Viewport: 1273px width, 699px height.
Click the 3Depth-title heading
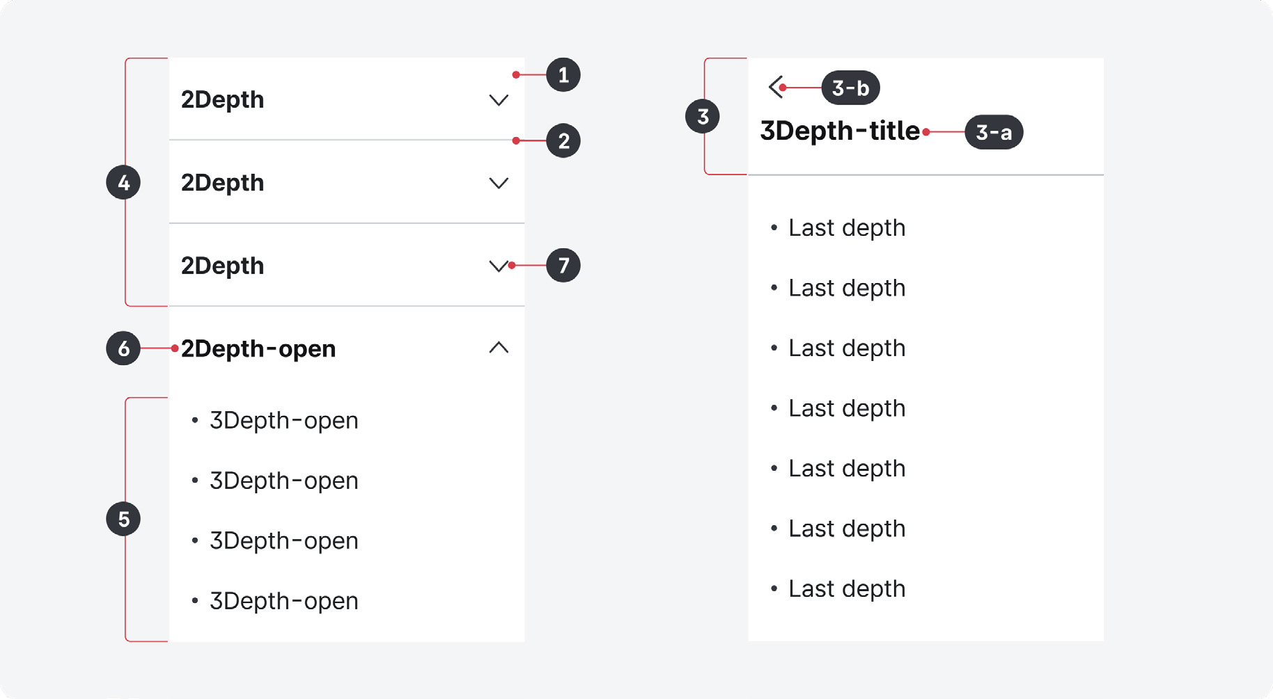pyautogui.click(x=840, y=131)
